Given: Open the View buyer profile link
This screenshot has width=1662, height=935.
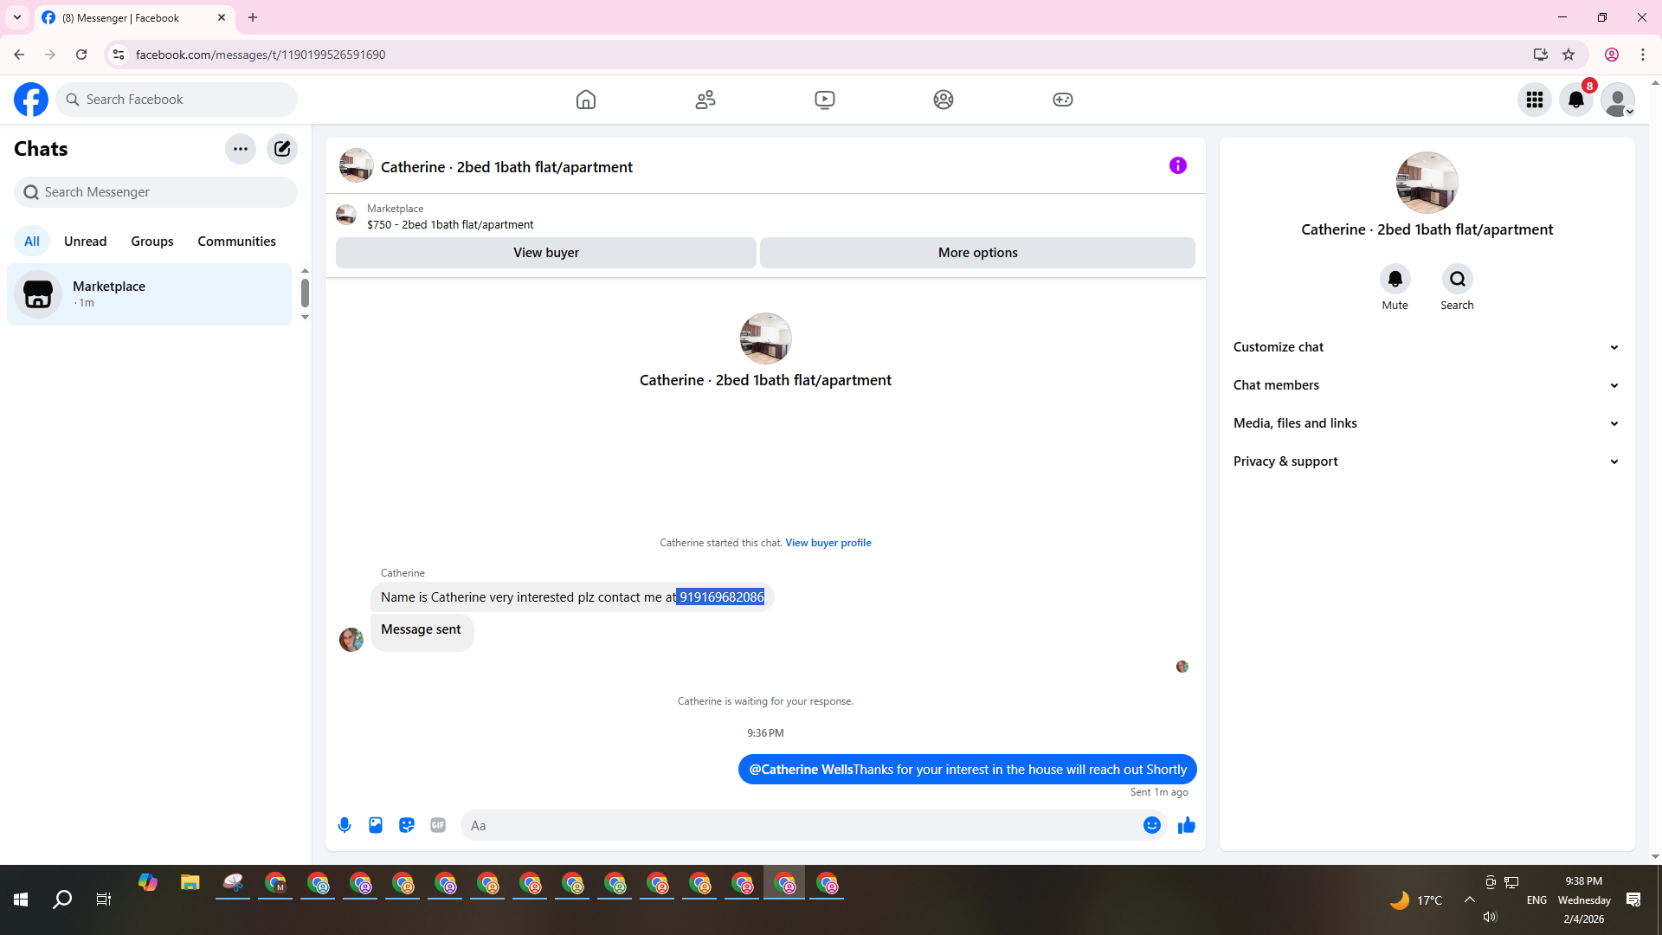Looking at the screenshot, I should (x=828, y=543).
